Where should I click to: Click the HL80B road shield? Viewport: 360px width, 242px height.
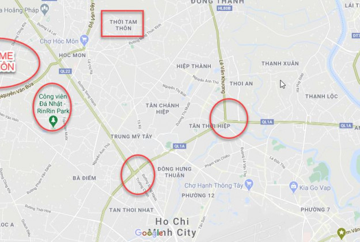pos(224,9)
